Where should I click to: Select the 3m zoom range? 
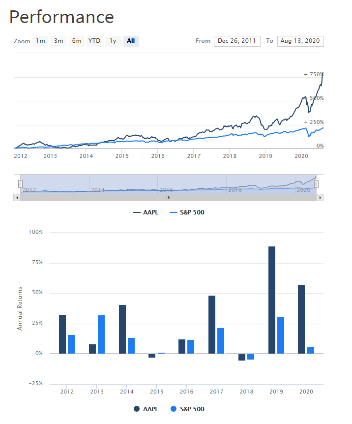click(x=59, y=41)
